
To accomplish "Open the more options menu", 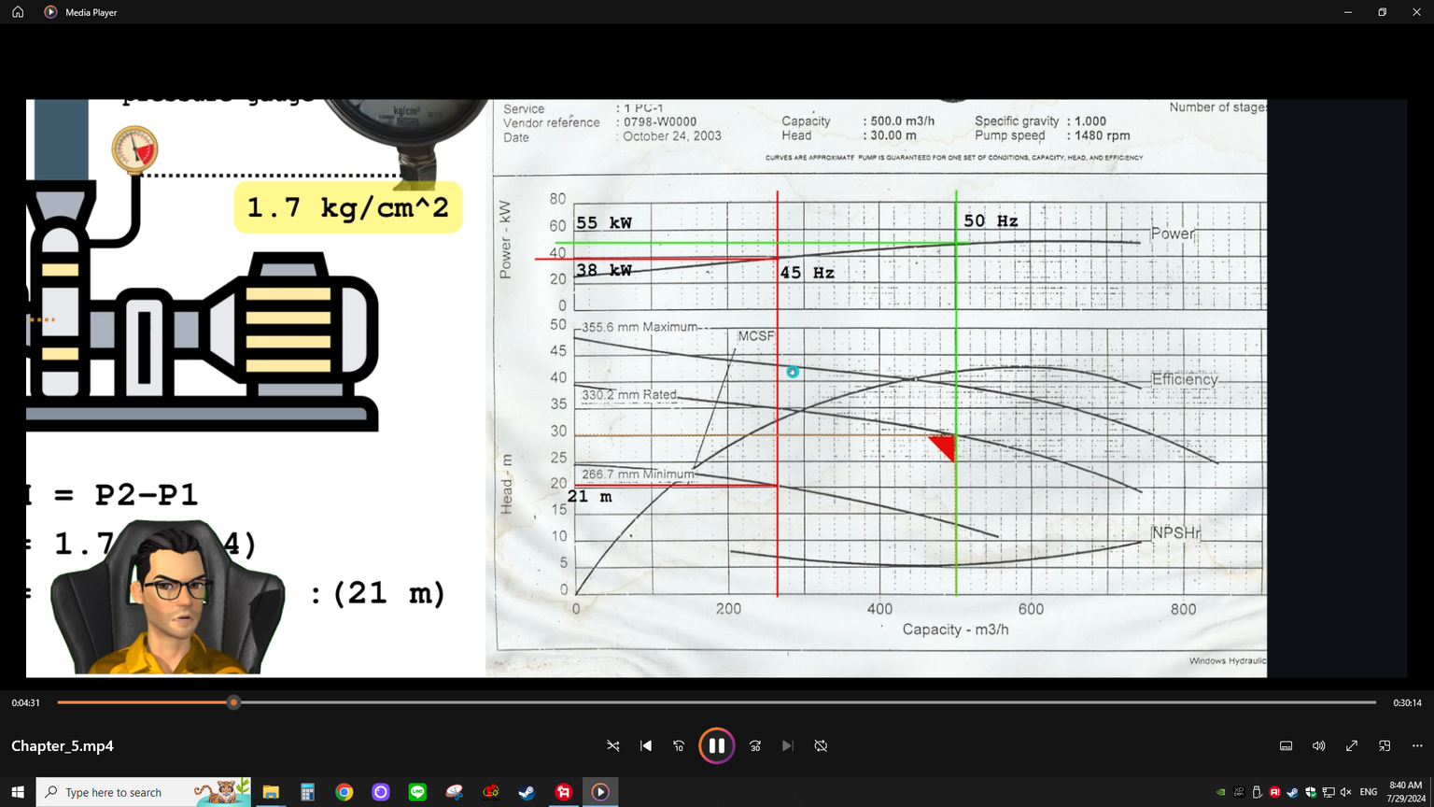I will coord(1417,745).
